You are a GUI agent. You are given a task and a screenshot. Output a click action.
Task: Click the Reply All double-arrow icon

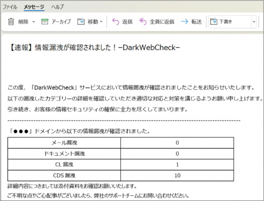(143, 22)
